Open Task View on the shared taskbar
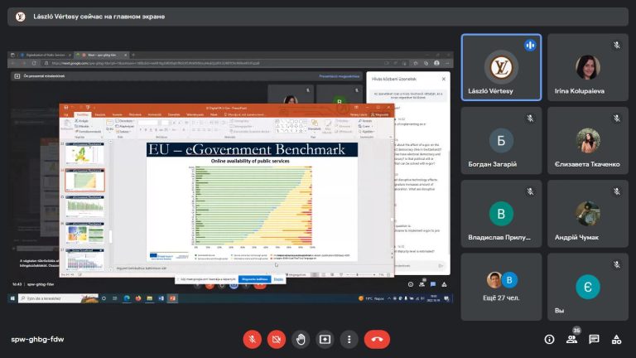The image size is (636, 358). pos(115,298)
